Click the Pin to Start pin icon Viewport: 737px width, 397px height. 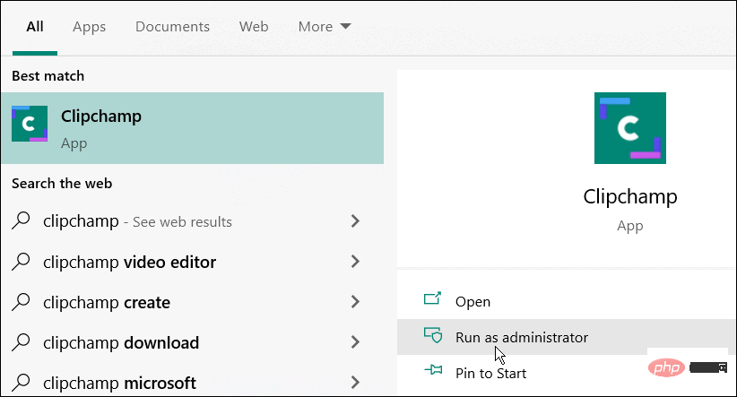(433, 370)
